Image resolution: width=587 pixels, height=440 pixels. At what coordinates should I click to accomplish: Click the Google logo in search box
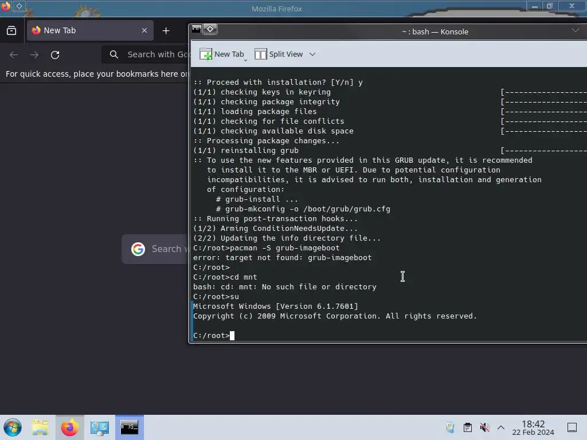138,249
